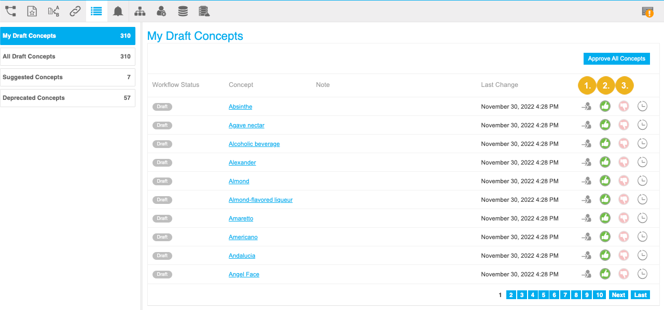The height and width of the screenshot is (310, 664).
Task: Go to page 5 of the results
Action: pos(543,294)
